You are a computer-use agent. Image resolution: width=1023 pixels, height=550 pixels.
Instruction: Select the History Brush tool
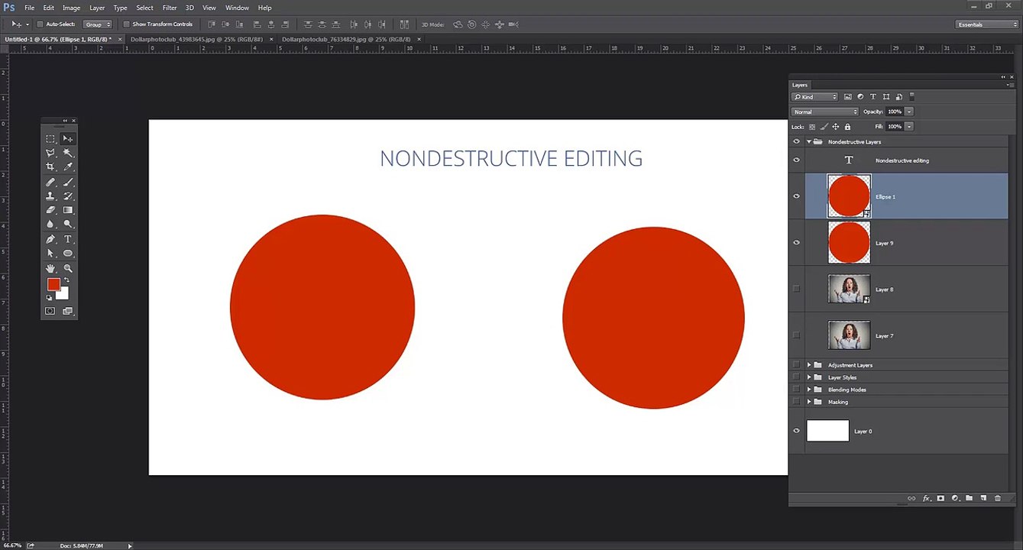68,196
